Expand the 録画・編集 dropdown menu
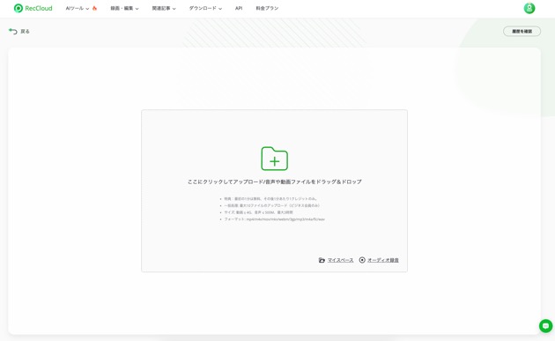Screen dimensions: 555x341 coord(124,8)
